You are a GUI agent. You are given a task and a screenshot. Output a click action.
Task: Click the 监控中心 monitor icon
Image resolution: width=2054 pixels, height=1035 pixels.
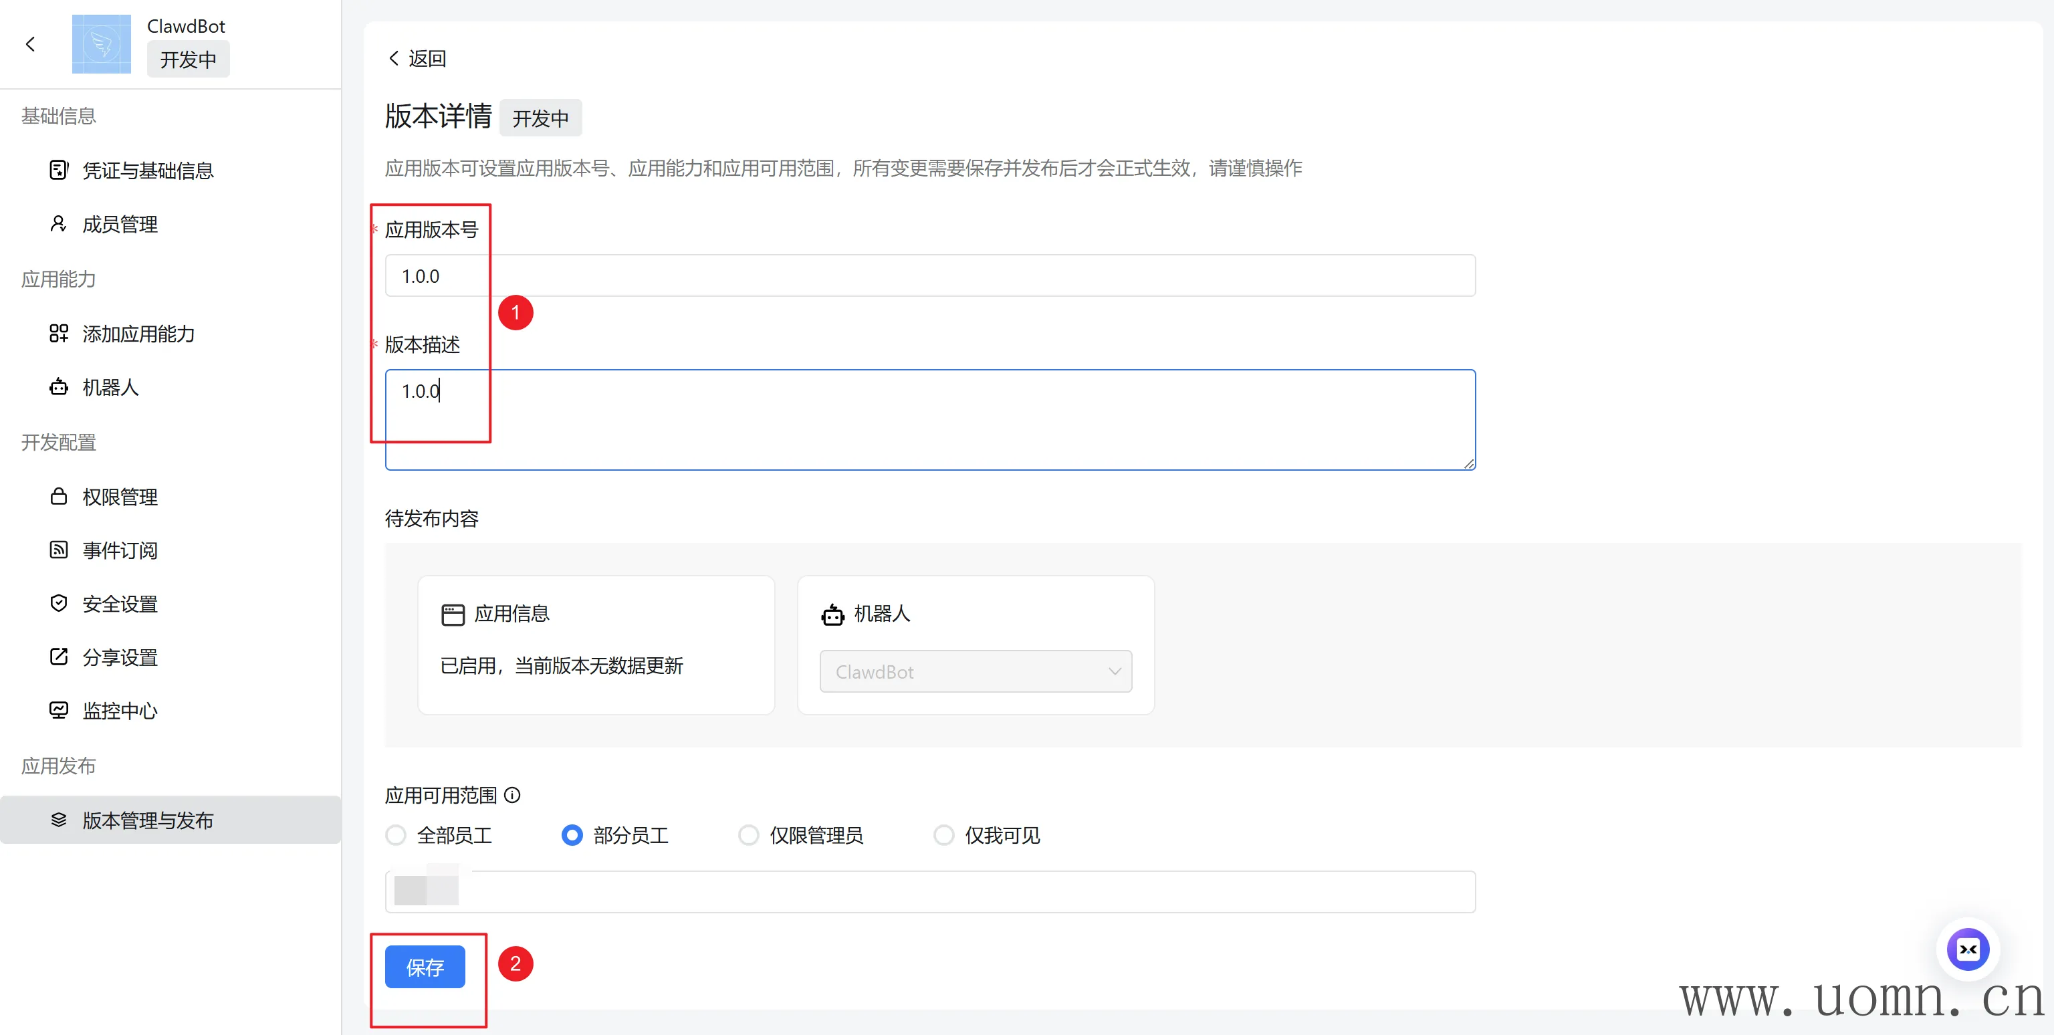58,711
